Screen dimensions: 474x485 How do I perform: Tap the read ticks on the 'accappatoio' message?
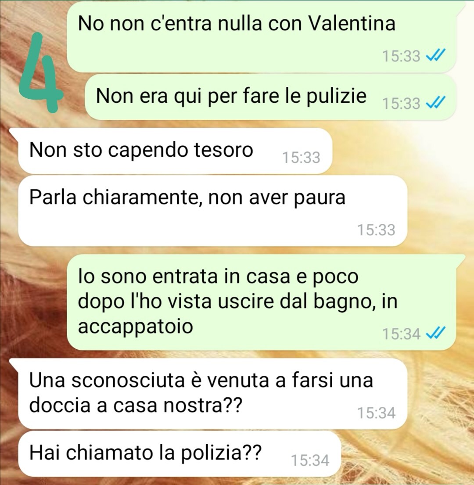point(436,334)
